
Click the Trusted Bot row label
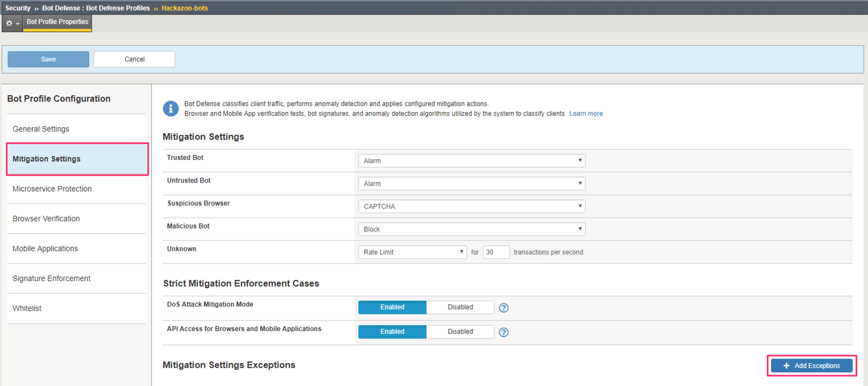tap(185, 158)
